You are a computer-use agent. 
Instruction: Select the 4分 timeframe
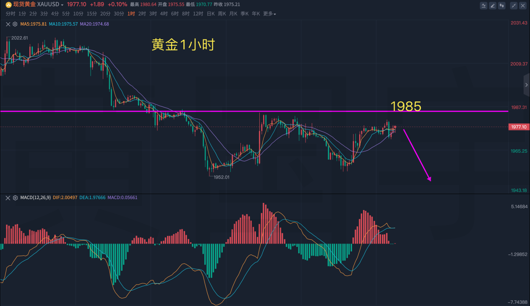55,14
